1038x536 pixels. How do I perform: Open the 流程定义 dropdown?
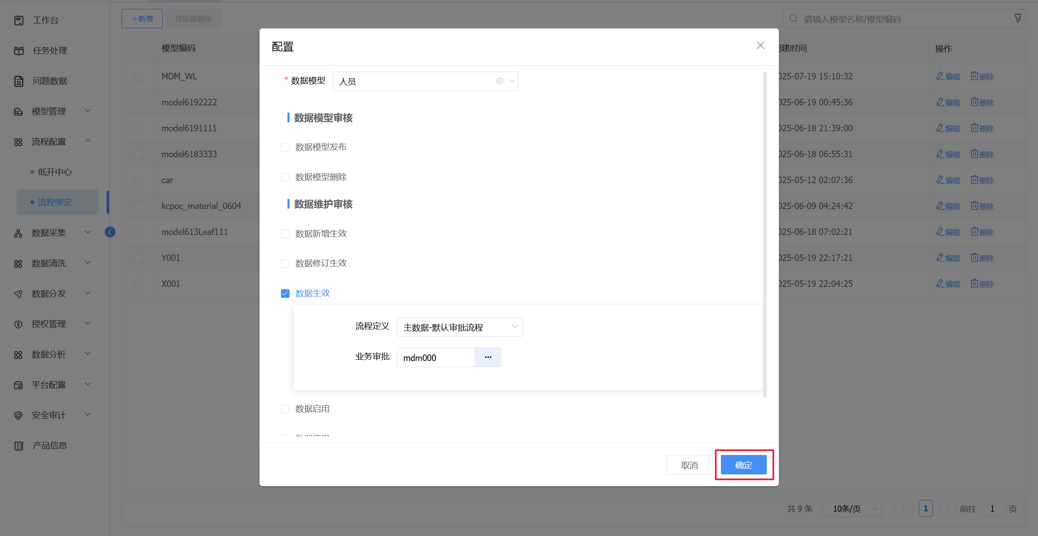(x=459, y=327)
